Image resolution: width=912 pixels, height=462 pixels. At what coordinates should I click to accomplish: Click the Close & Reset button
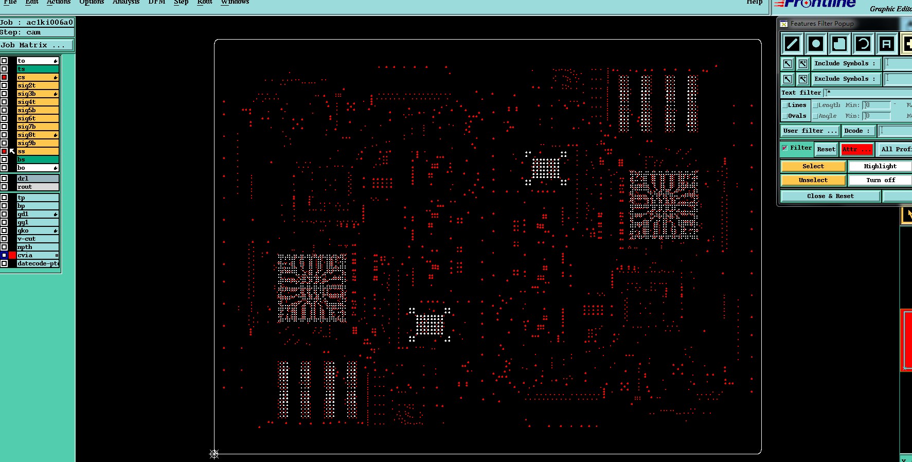pos(830,196)
